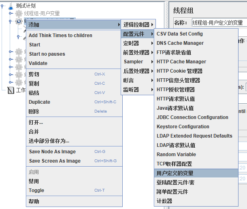247x209 pixels.
Task: Choose 复制 from the context menu
Action: (x=74, y=83)
